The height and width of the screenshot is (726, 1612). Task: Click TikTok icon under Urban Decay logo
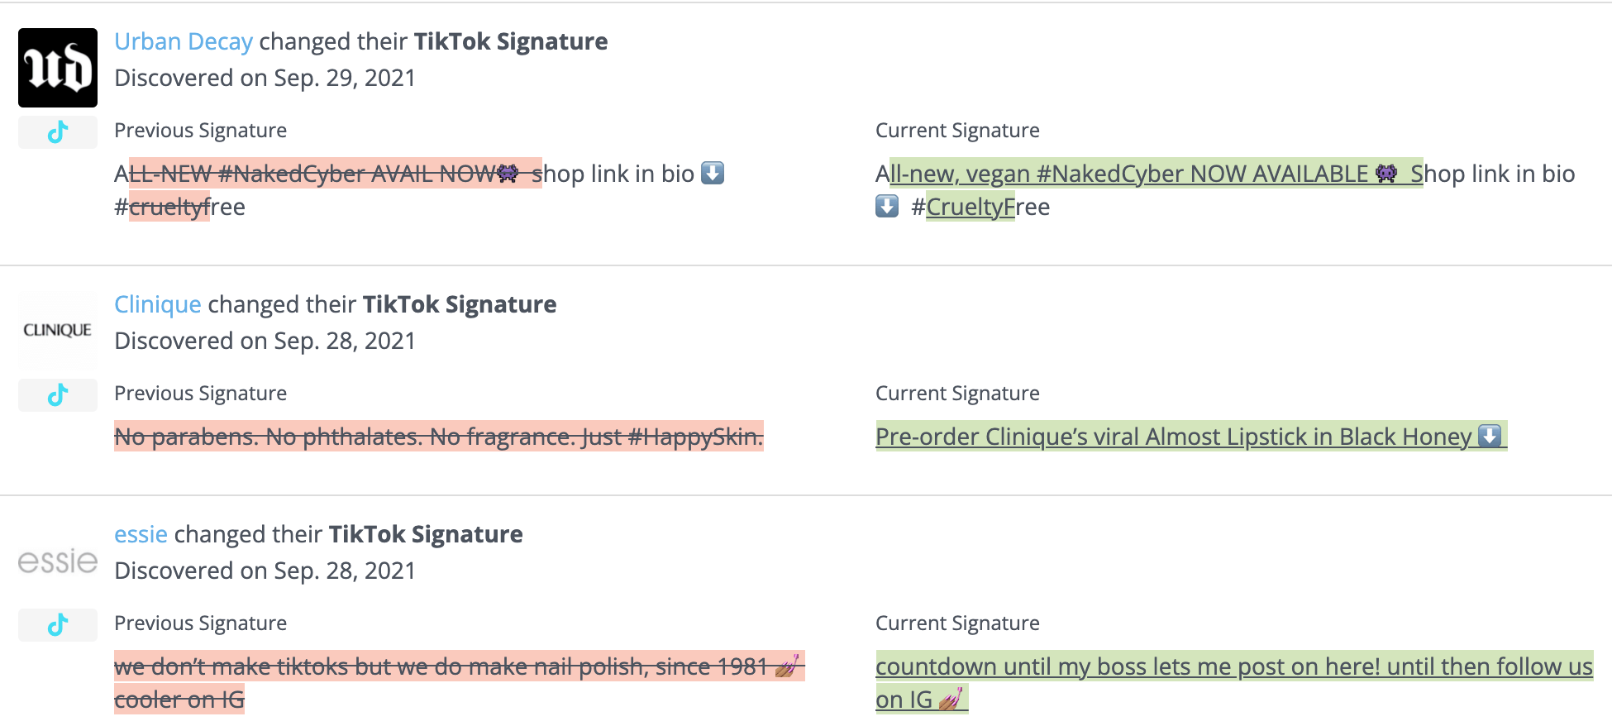[x=58, y=132]
